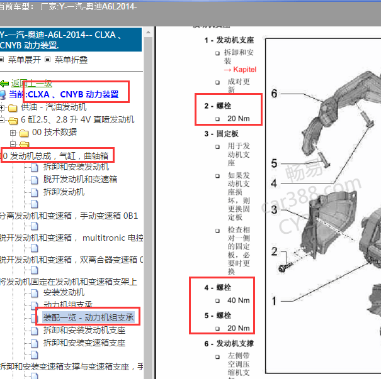Click document icon beside 拆卸和安装发动机支座

click(x=35, y=331)
